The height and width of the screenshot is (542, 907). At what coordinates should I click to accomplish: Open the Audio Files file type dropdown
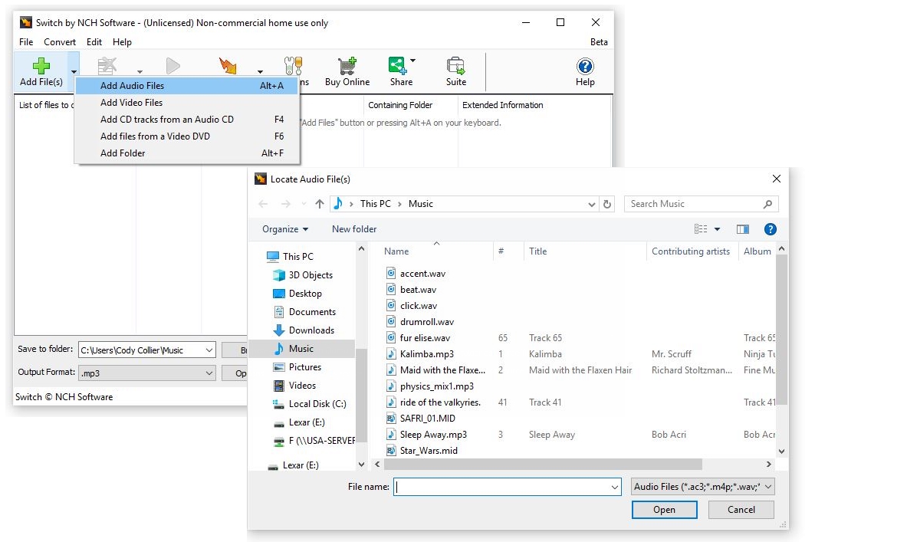click(702, 486)
